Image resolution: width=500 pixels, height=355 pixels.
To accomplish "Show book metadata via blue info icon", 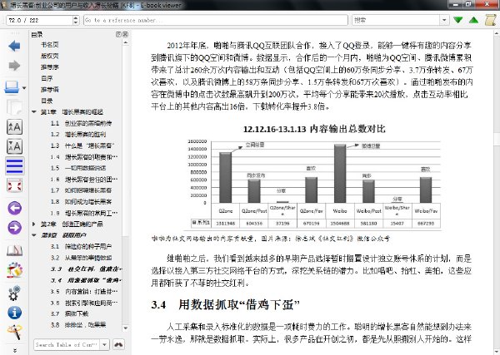I will click(x=14, y=313).
